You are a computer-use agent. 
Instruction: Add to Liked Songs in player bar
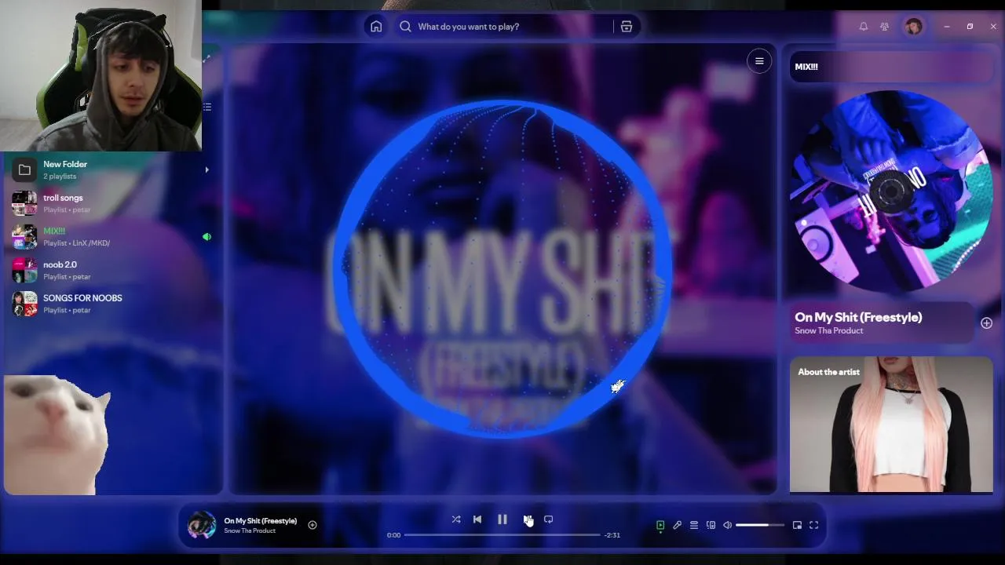pyautogui.click(x=312, y=525)
